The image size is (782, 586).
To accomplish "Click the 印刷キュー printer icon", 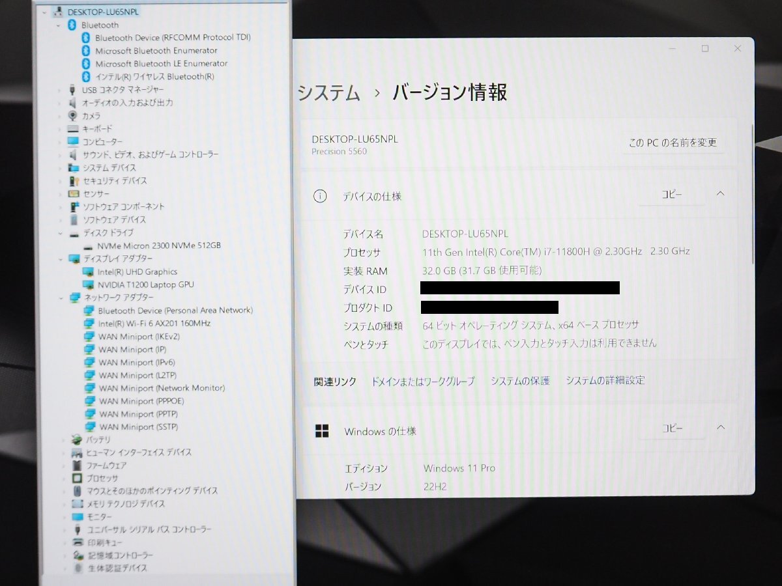I will (77, 542).
